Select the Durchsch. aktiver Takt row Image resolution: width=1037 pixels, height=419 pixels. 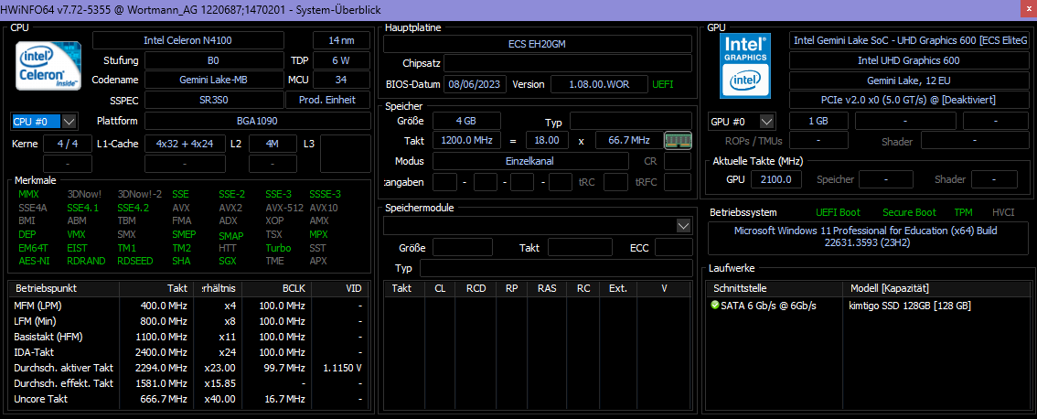coord(187,368)
